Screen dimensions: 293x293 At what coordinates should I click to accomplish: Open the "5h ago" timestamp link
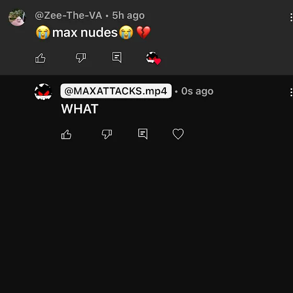click(128, 16)
